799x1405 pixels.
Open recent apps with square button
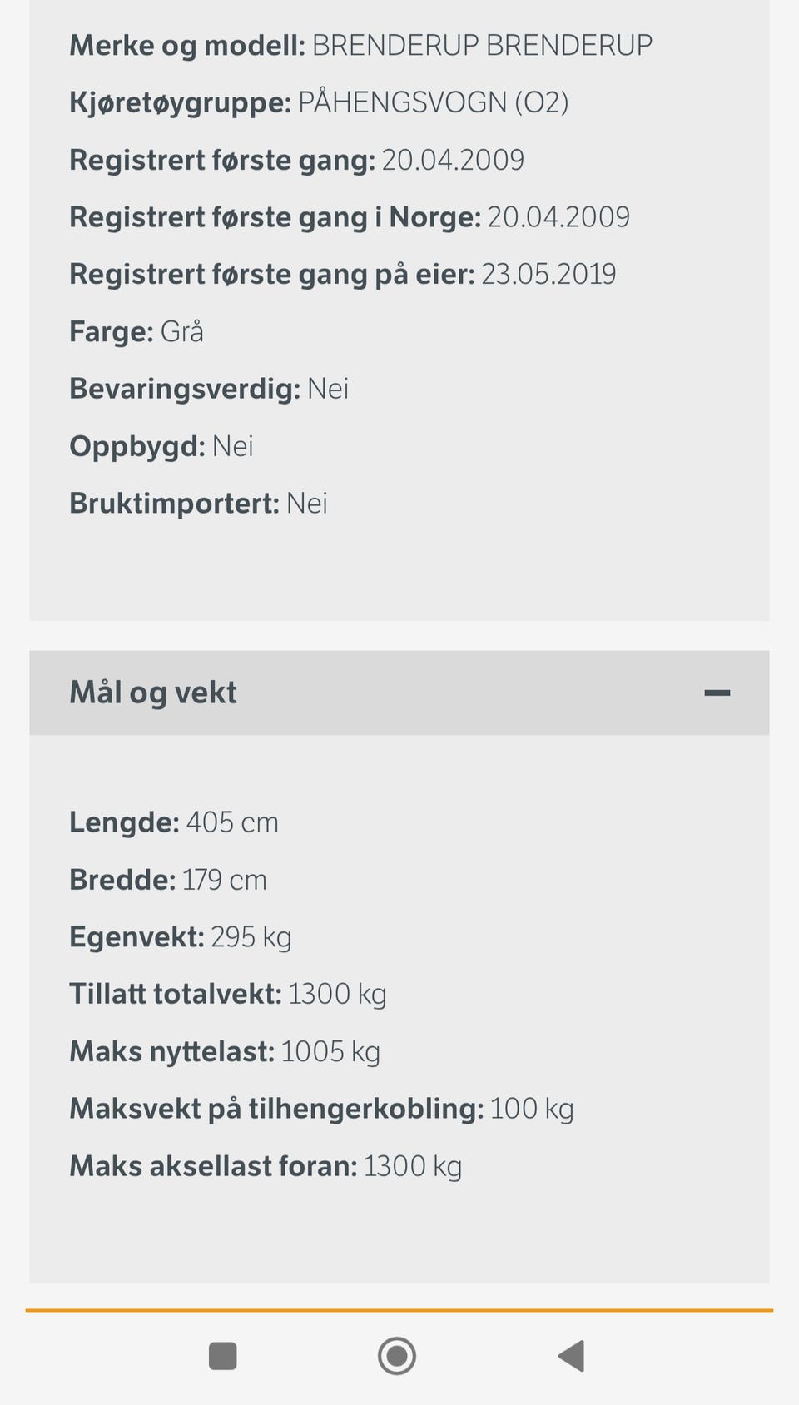click(222, 1356)
